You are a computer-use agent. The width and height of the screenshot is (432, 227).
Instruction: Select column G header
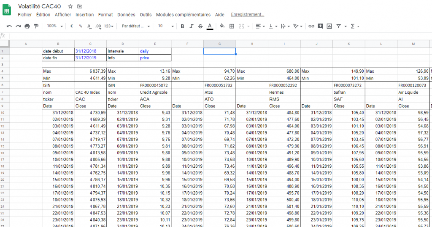[219, 44]
